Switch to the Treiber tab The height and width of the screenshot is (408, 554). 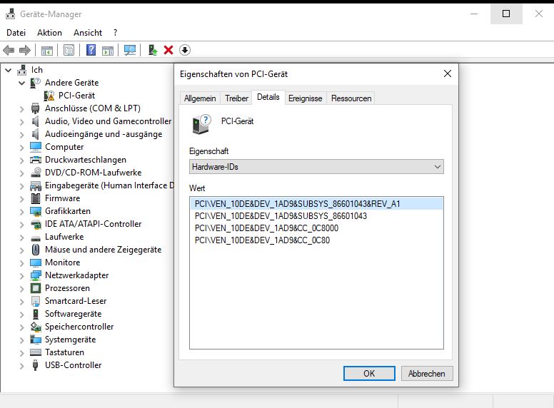236,98
